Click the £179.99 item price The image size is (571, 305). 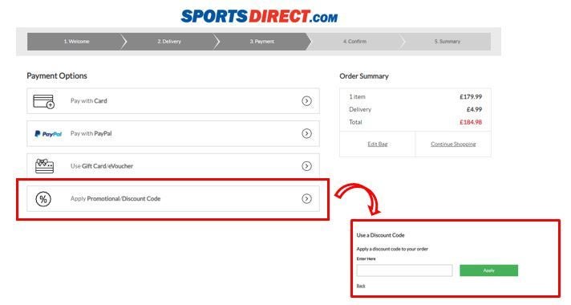(471, 96)
